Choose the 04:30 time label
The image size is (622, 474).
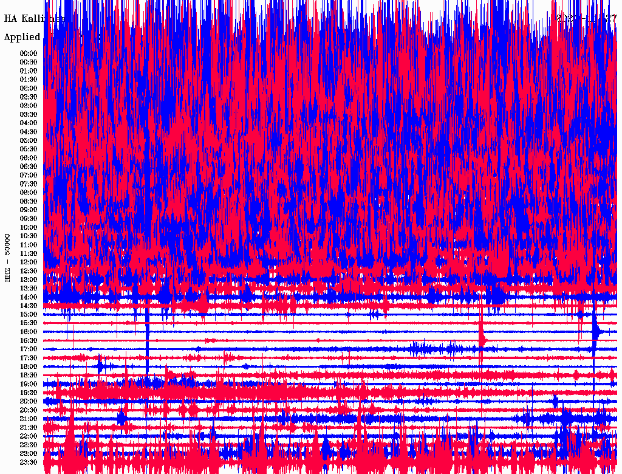29,132
